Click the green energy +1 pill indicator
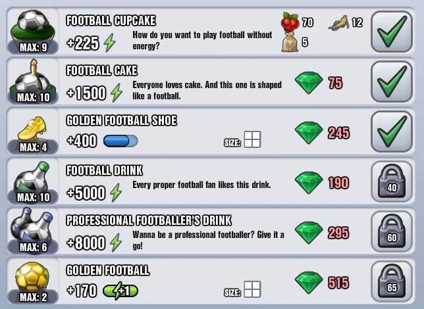This screenshot has height=309, width=424. [120, 291]
